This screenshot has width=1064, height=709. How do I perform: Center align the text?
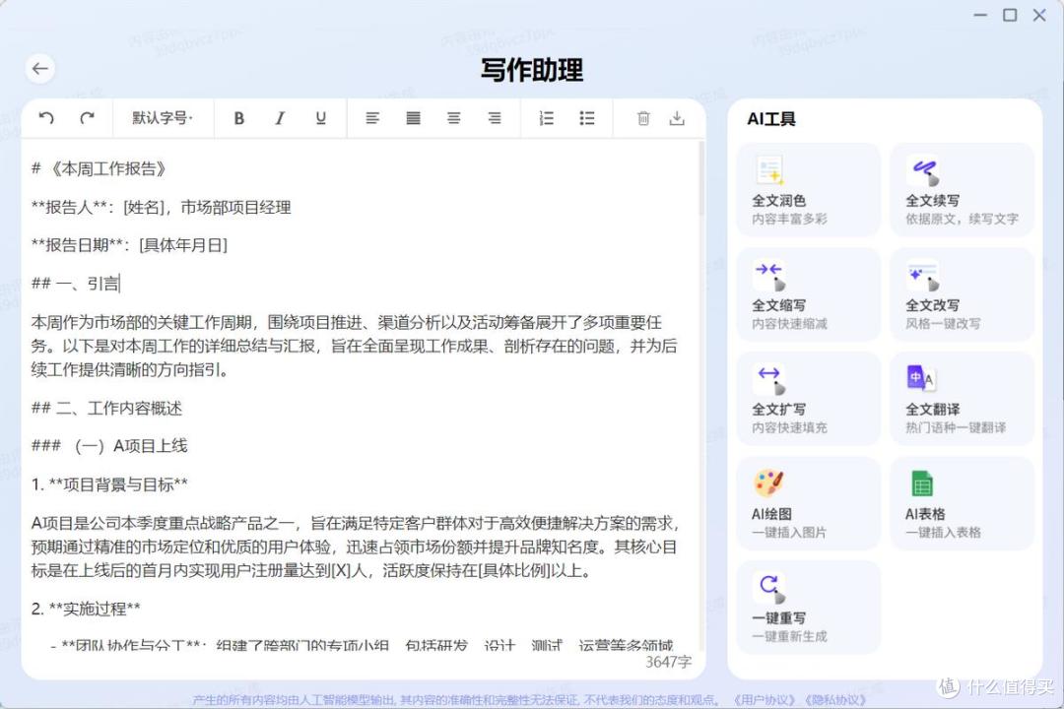pos(453,118)
